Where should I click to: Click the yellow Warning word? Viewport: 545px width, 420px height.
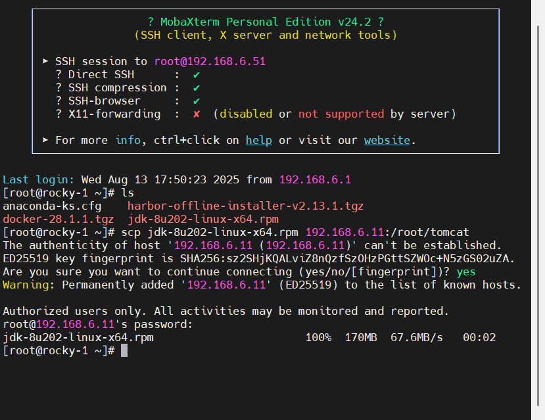coord(26,285)
